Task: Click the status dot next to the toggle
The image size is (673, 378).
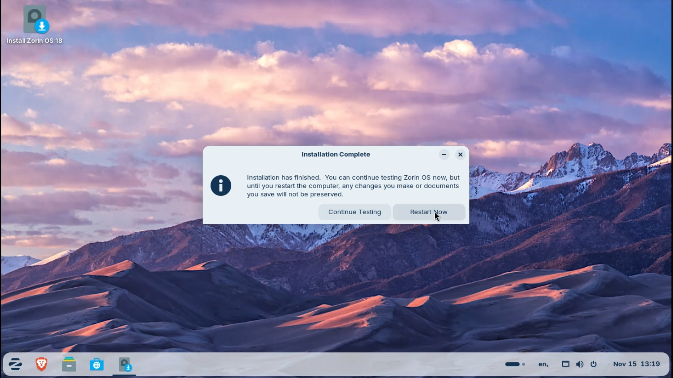Action: (x=523, y=364)
